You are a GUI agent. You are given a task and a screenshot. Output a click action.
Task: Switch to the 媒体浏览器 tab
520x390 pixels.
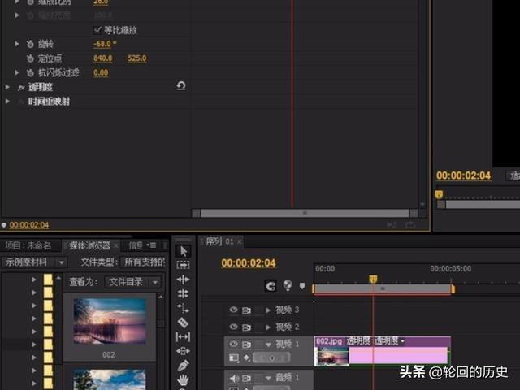point(89,245)
